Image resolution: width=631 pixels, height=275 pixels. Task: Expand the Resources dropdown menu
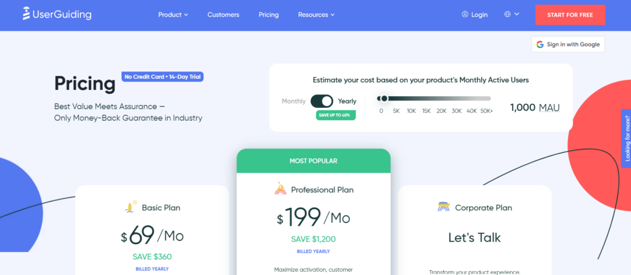click(x=316, y=14)
